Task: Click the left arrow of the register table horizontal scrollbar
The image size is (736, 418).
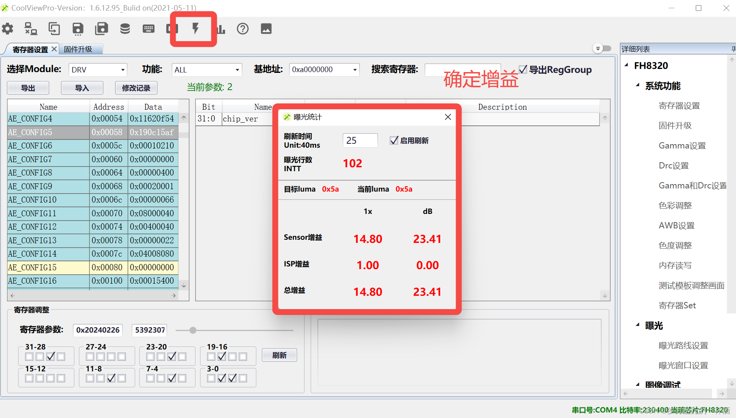Action: coord(13,296)
